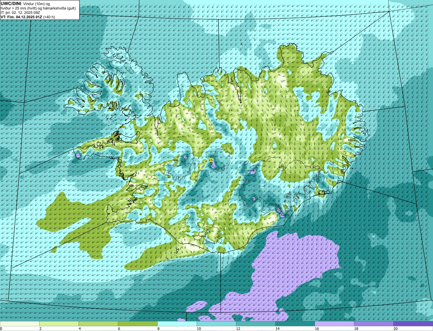Click the legend scale label "20"
Viewport: 433px width, 331px height.
point(395,329)
